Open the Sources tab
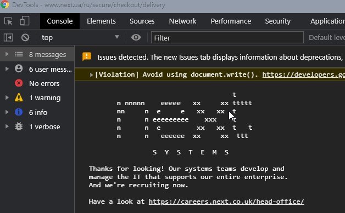 pyautogui.click(x=142, y=21)
